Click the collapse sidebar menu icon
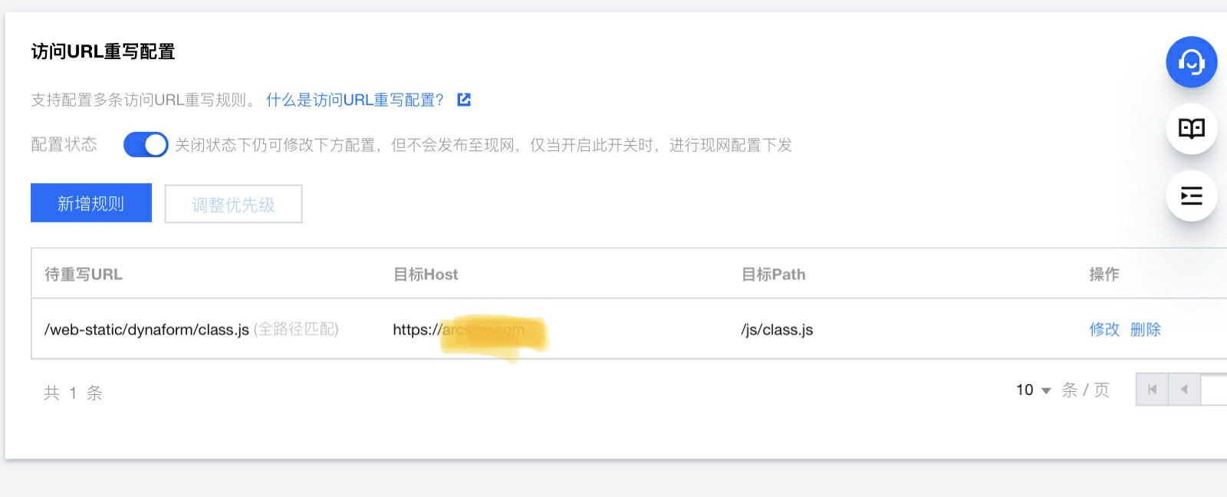This screenshot has height=497, width=1227. tap(1191, 196)
